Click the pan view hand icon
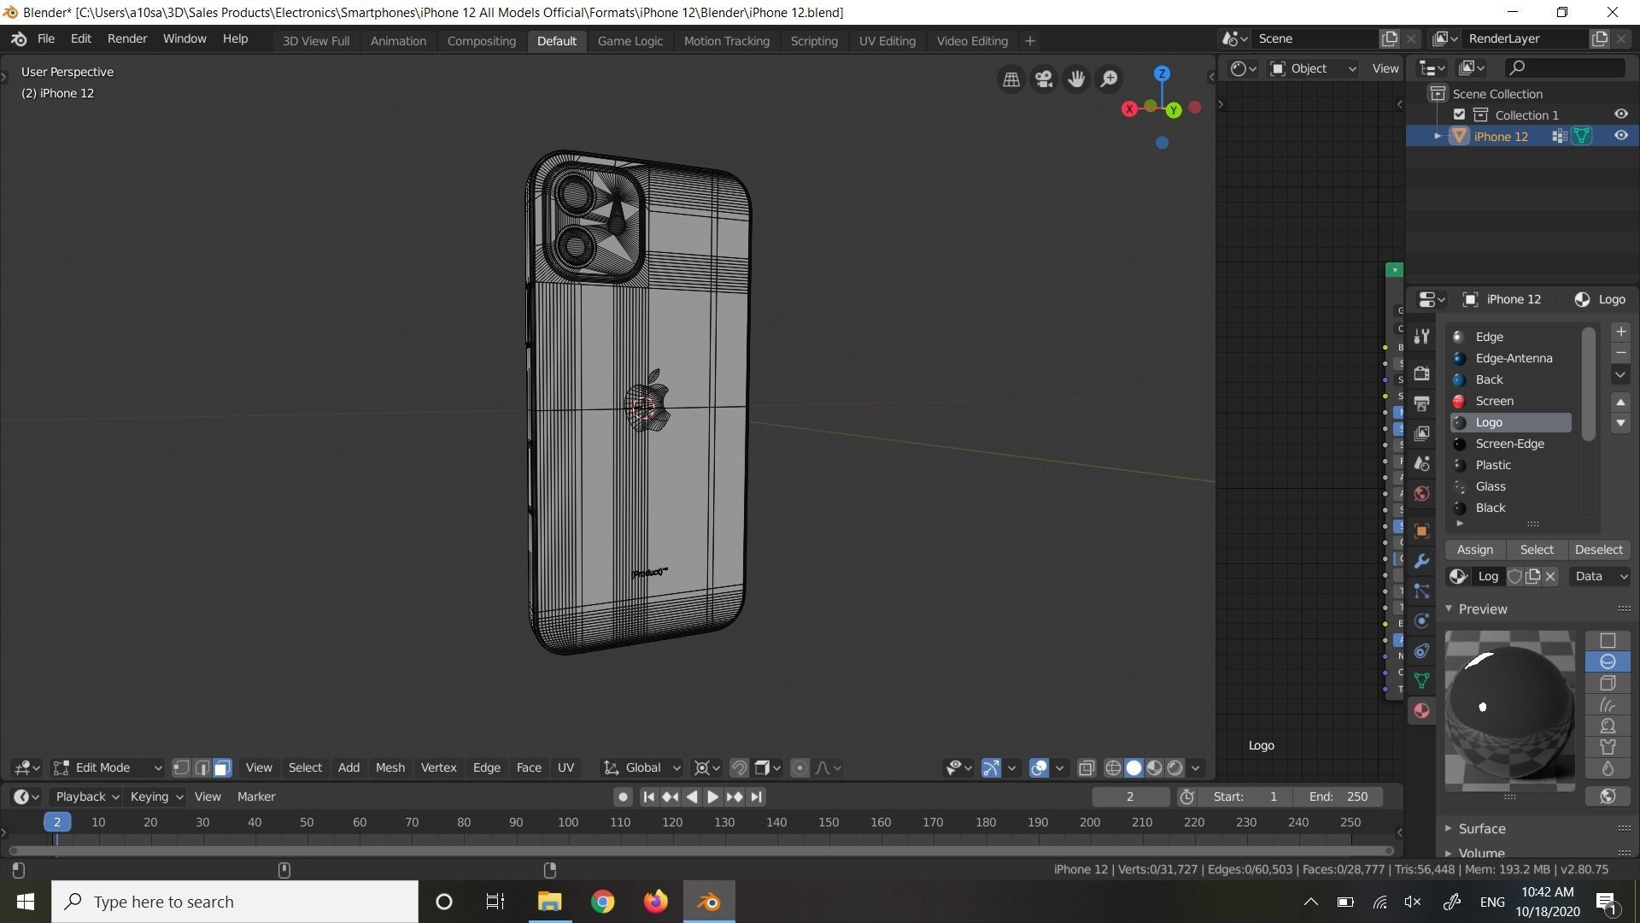The height and width of the screenshot is (923, 1640). (1076, 79)
